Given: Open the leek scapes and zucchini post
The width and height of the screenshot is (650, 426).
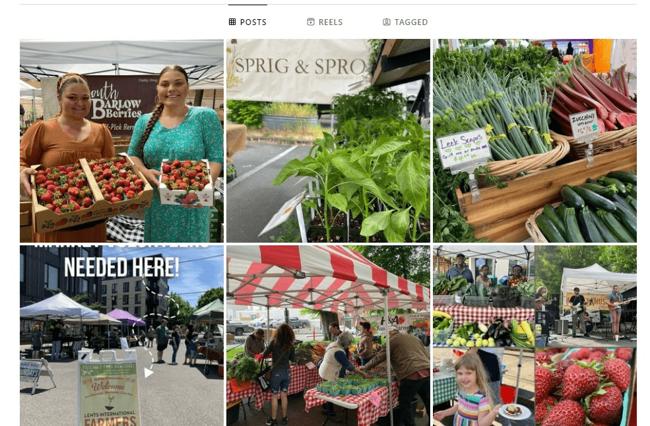Looking at the screenshot, I should pos(535,141).
